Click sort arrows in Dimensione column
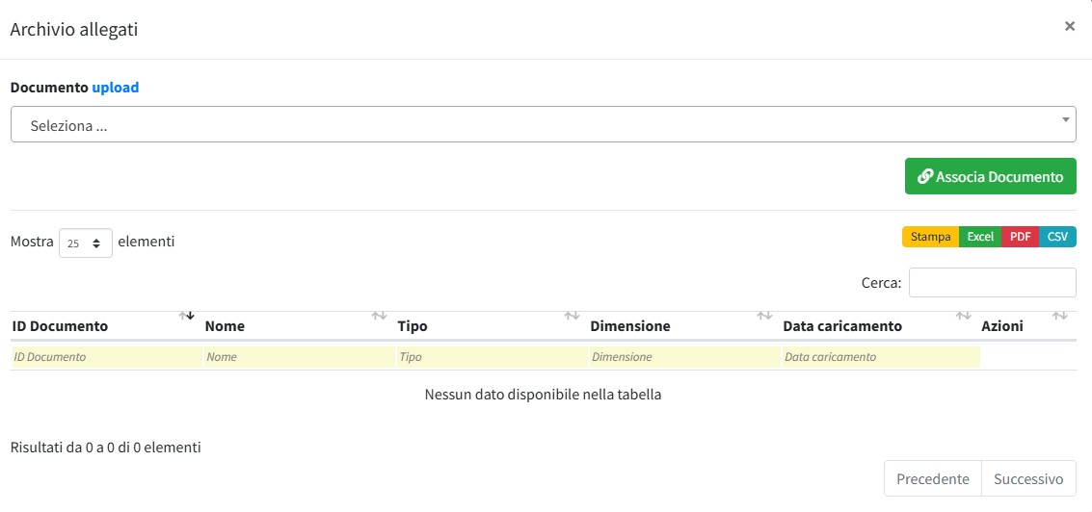 pos(765,316)
